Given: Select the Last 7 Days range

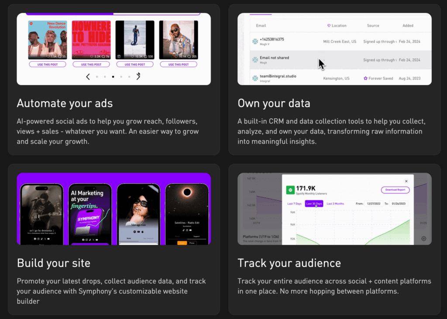Looking at the screenshot, I should [294, 204].
